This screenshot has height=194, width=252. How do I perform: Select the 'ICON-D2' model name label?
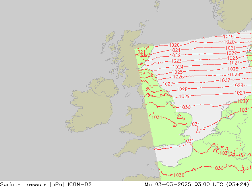pyautogui.click(x=80, y=184)
